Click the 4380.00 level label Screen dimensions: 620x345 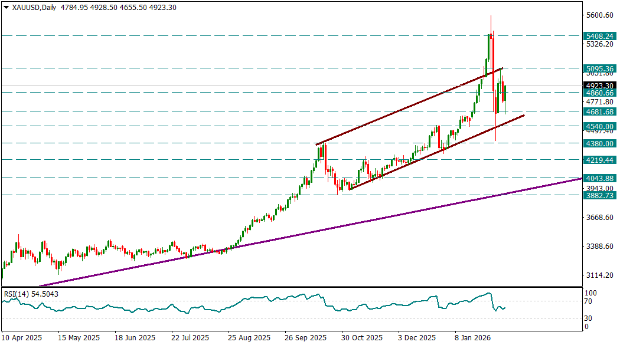pyautogui.click(x=599, y=143)
